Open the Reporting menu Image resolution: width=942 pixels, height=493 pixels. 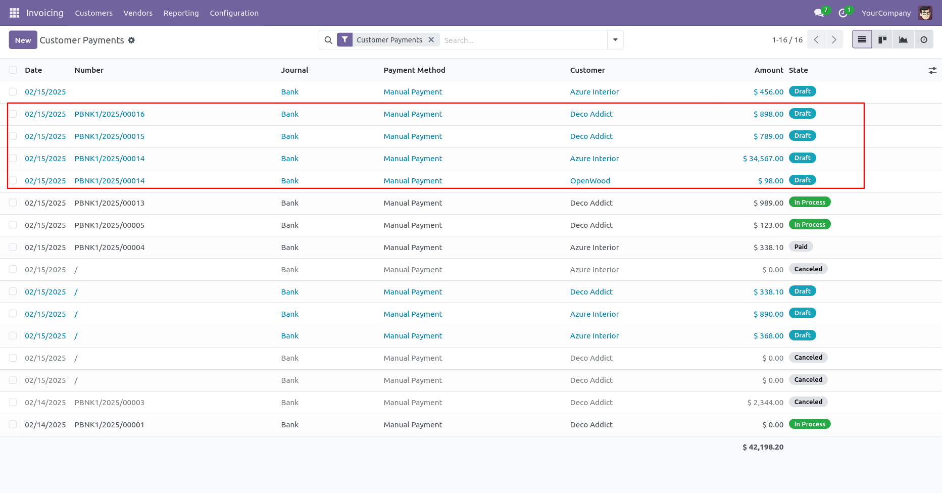click(x=181, y=13)
